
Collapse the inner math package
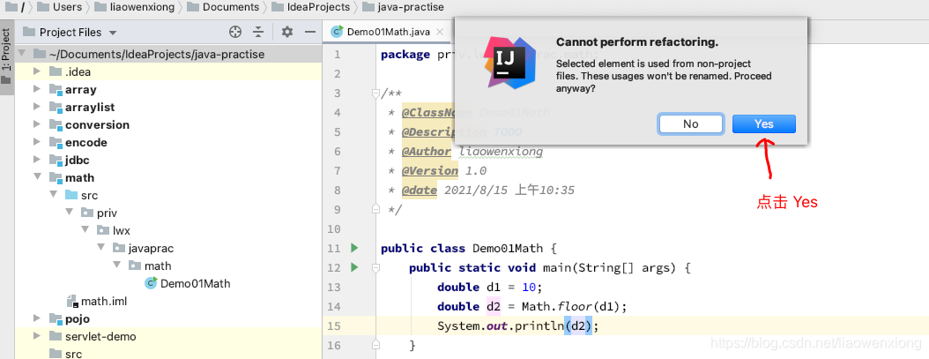tap(116, 266)
